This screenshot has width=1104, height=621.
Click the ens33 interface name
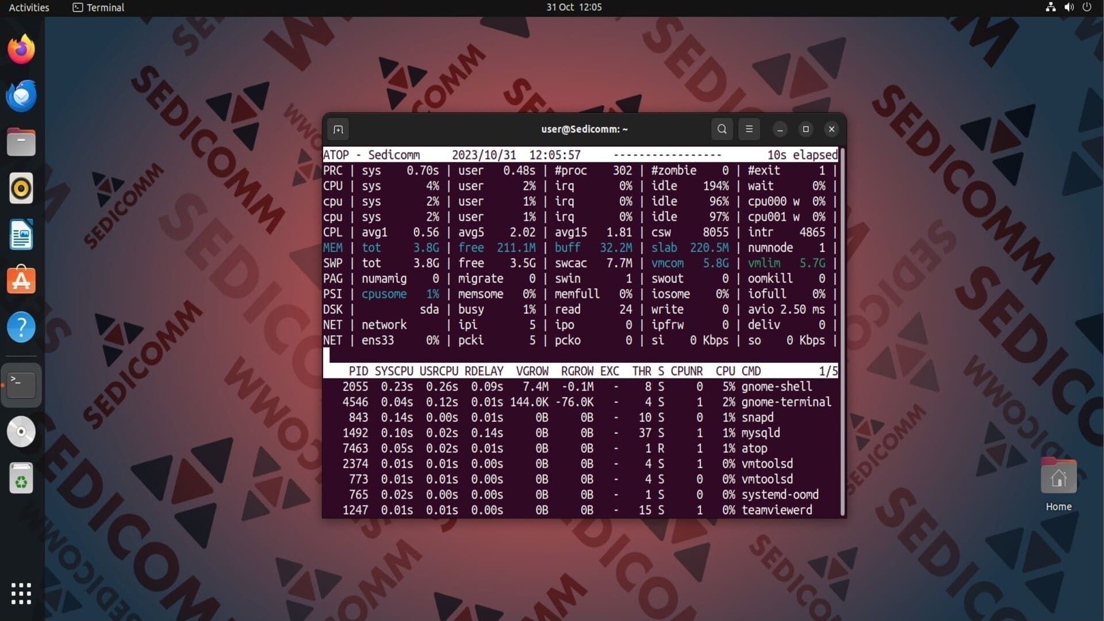pos(378,340)
